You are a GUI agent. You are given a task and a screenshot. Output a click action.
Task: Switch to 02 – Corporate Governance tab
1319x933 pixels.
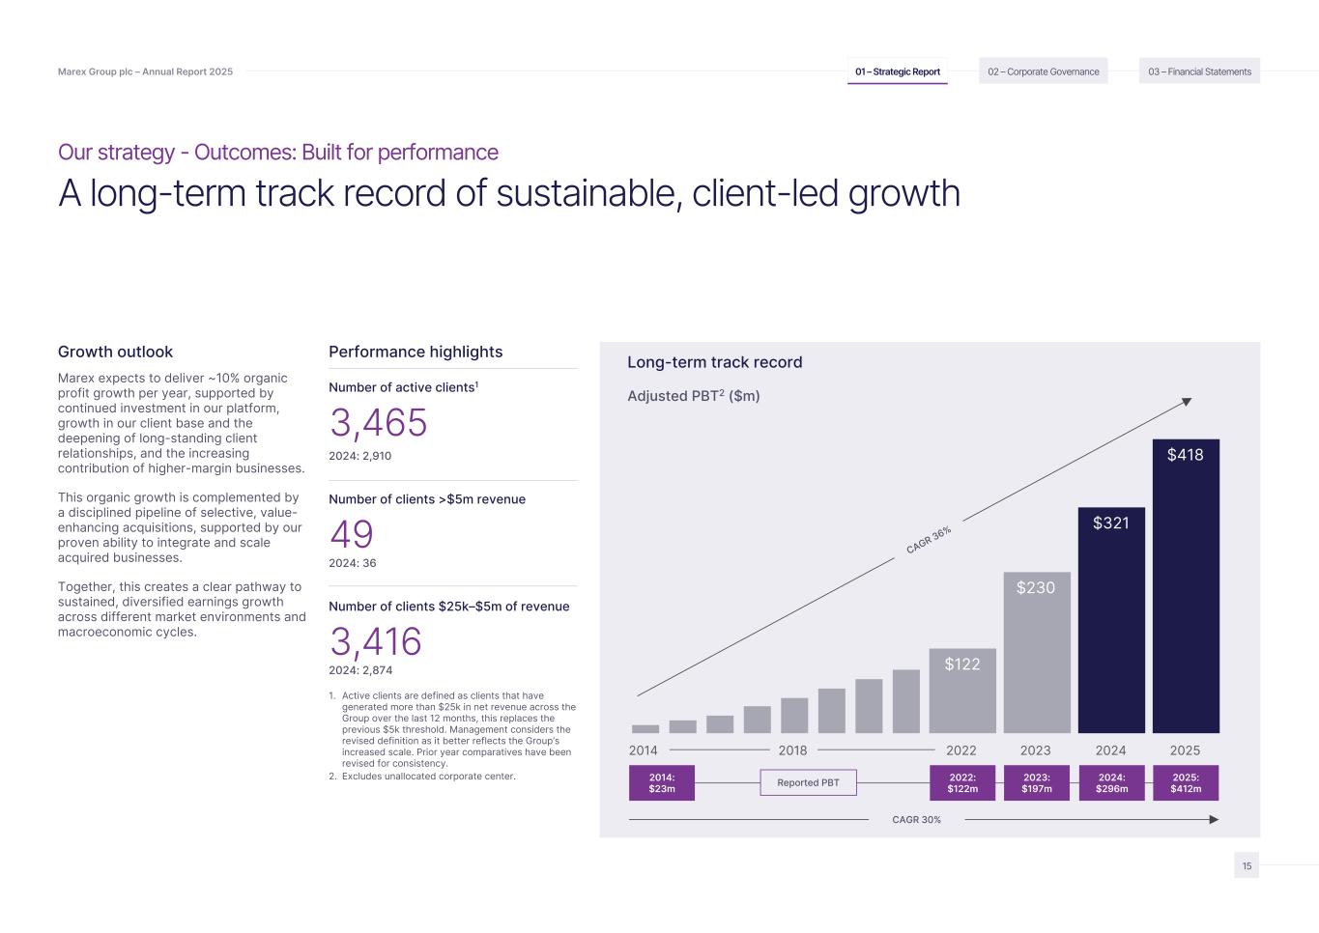pos(1043,71)
